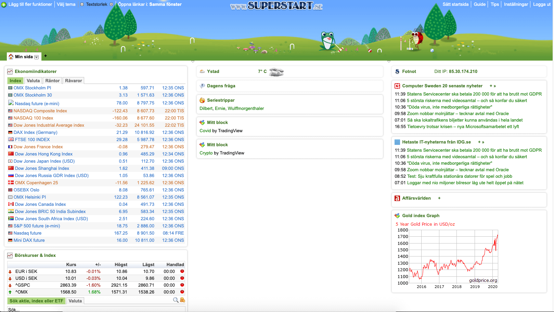The image size is (554, 312).
Task: Click the home icon on Min sida tab
Action: (x=11, y=57)
